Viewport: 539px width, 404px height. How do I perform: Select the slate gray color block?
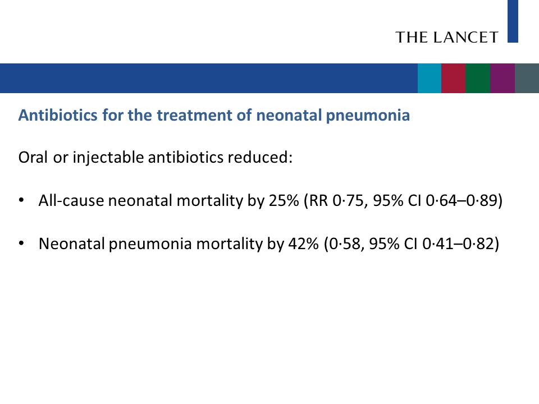pyautogui.click(x=527, y=78)
